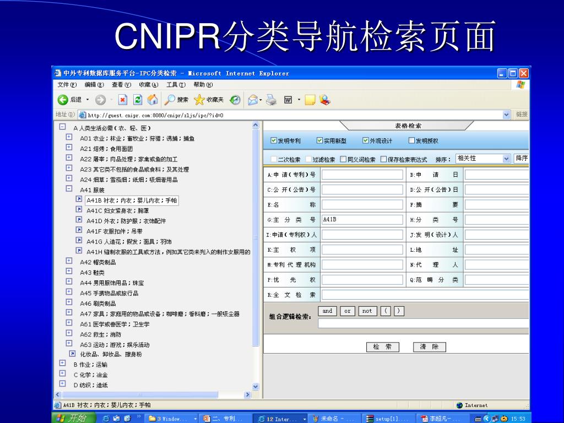
Task: Open the 工具 menu
Action: pos(176,84)
